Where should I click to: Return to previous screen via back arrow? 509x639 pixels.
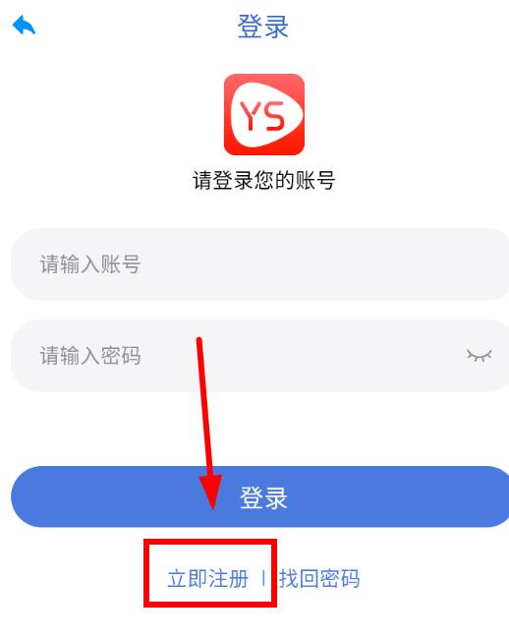pos(24,25)
